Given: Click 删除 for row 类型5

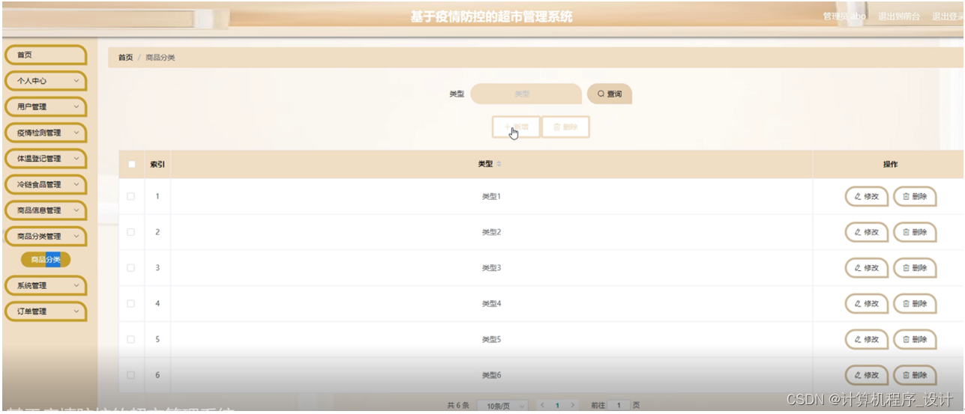Looking at the screenshot, I should pyautogui.click(x=915, y=339).
